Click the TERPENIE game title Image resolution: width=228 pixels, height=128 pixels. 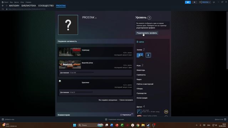[85, 50]
